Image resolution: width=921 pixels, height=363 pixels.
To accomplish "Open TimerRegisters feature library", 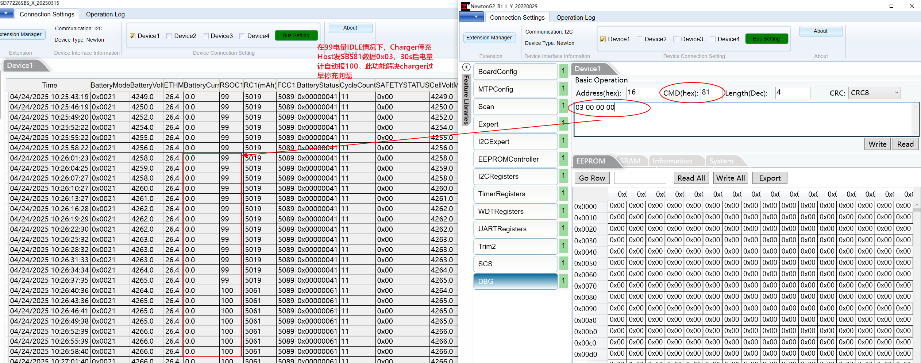I will pyautogui.click(x=516, y=194).
